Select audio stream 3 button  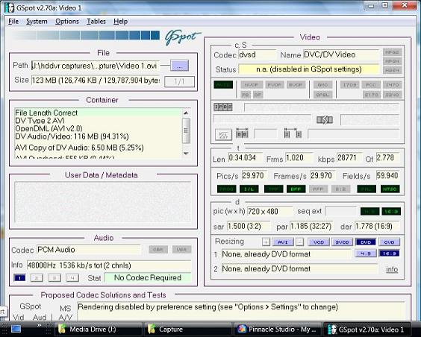tap(54, 278)
